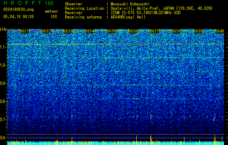Click the 0633 time marker

click(x=68, y=31)
